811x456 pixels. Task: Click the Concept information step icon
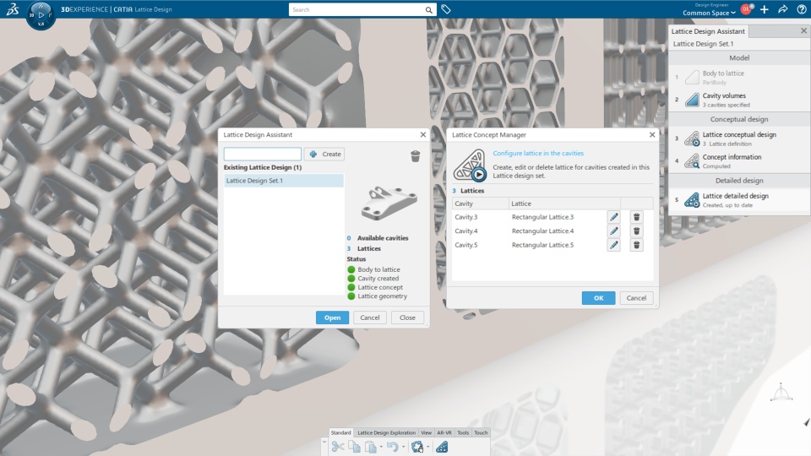click(x=692, y=161)
